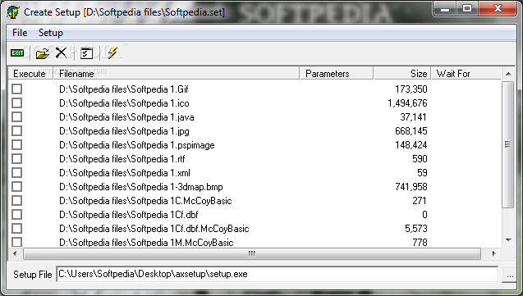Click the green EXIT toolbar icon
This screenshot has width=523, height=296.
click(x=17, y=53)
